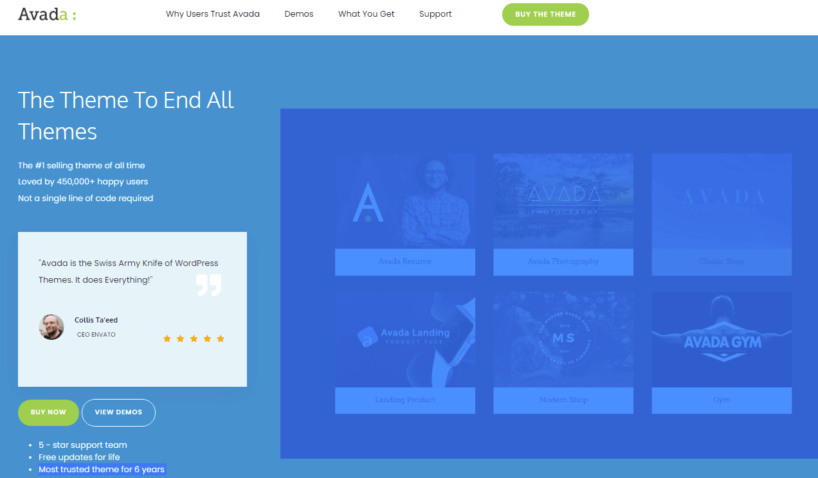Image resolution: width=818 pixels, height=478 pixels.
Task: Open the Modern Shop demo thumbnail
Action: click(x=563, y=340)
